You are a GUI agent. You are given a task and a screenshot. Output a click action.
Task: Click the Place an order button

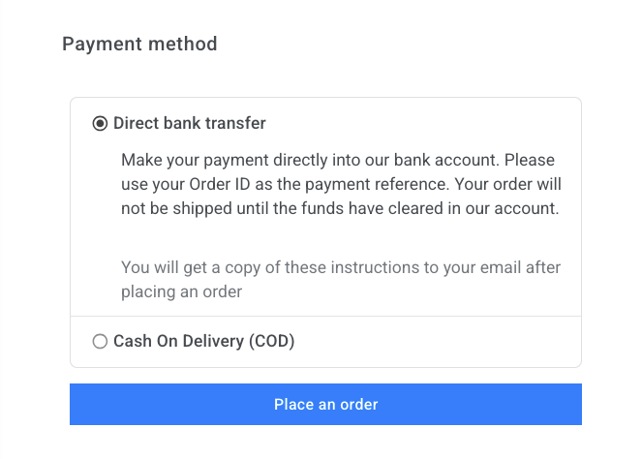pyautogui.click(x=325, y=404)
